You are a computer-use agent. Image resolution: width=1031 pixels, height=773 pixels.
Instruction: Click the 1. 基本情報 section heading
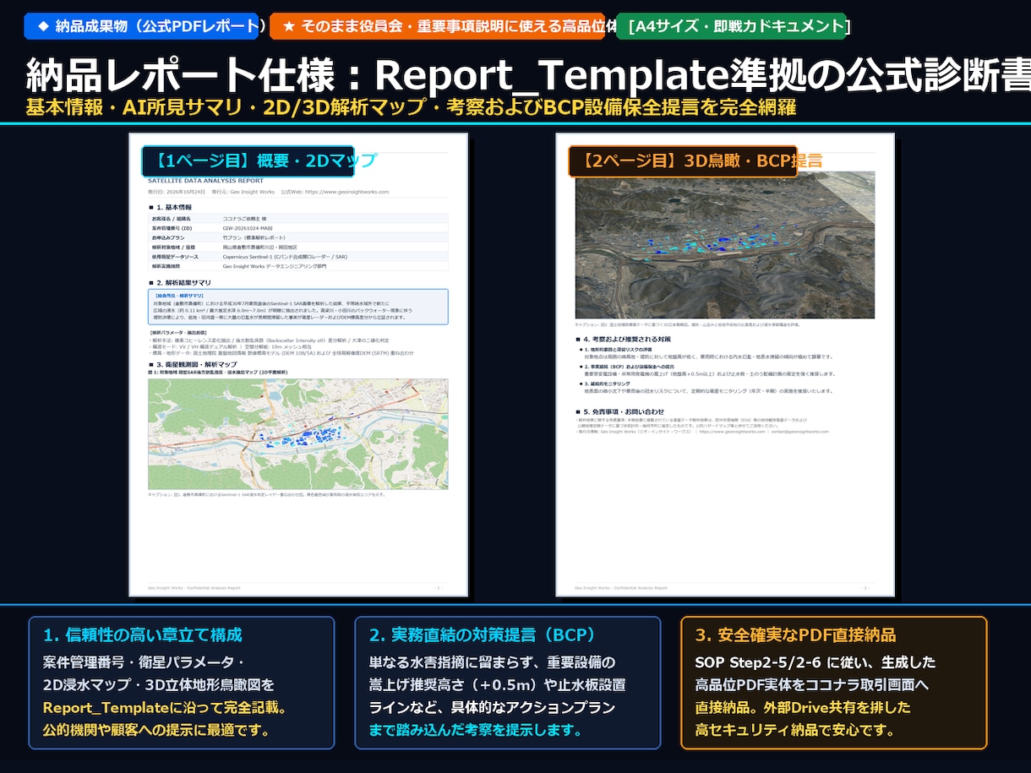pyautogui.click(x=171, y=207)
